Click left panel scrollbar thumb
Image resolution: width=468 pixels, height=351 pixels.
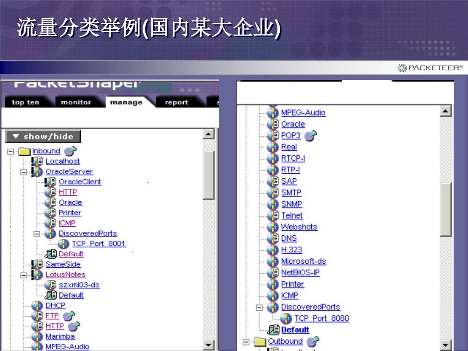click(x=208, y=175)
